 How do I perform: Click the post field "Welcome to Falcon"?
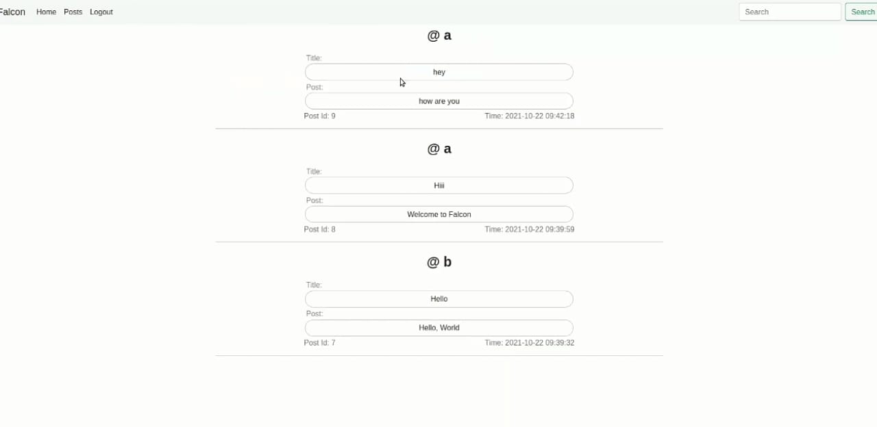(x=439, y=214)
